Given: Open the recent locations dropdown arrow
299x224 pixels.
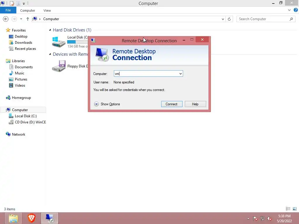Looking at the screenshot, I should [21, 19].
